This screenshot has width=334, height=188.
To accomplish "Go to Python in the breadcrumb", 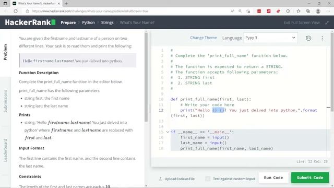I will point(88,22).
